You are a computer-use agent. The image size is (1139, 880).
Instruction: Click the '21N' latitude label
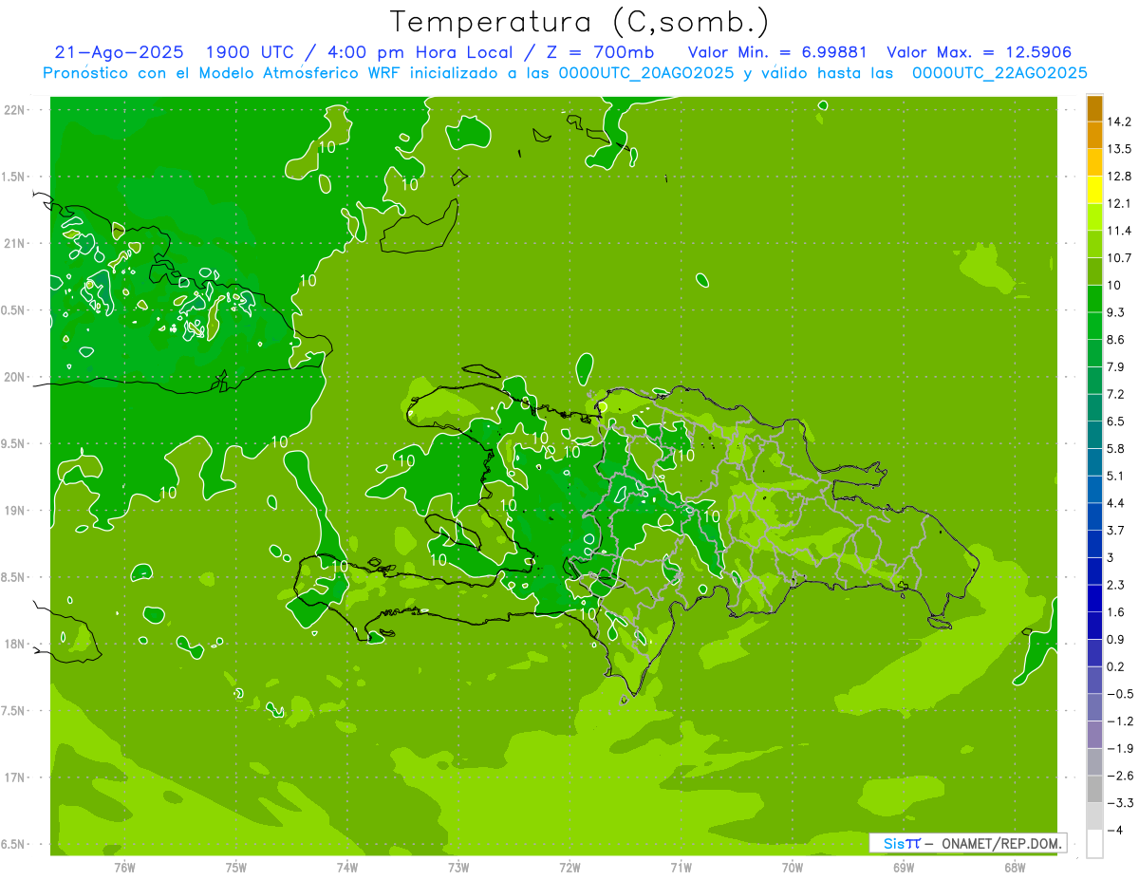(x=14, y=244)
